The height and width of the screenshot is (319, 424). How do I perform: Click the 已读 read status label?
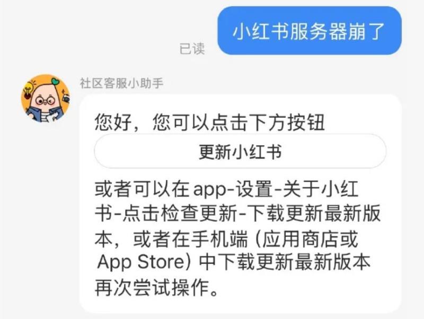[192, 49]
